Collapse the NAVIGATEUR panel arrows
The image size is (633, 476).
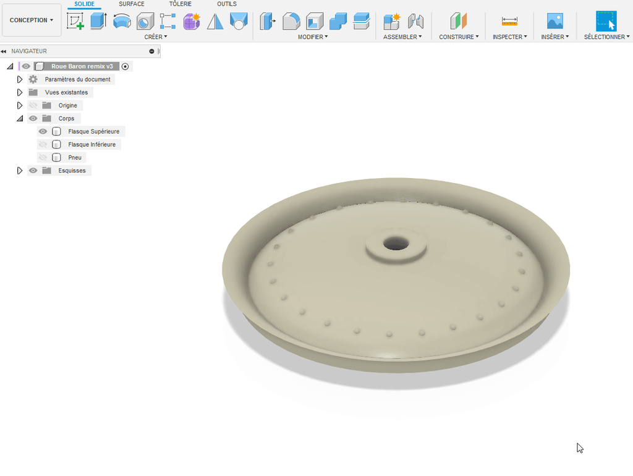click(x=4, y=51)
